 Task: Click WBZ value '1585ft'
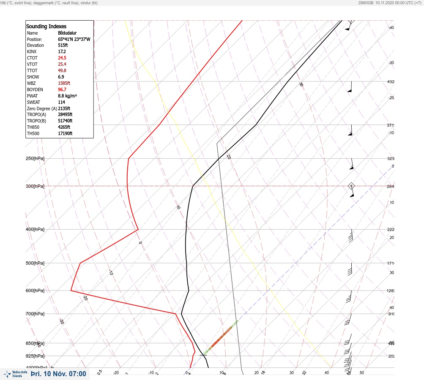click(64, 83)
